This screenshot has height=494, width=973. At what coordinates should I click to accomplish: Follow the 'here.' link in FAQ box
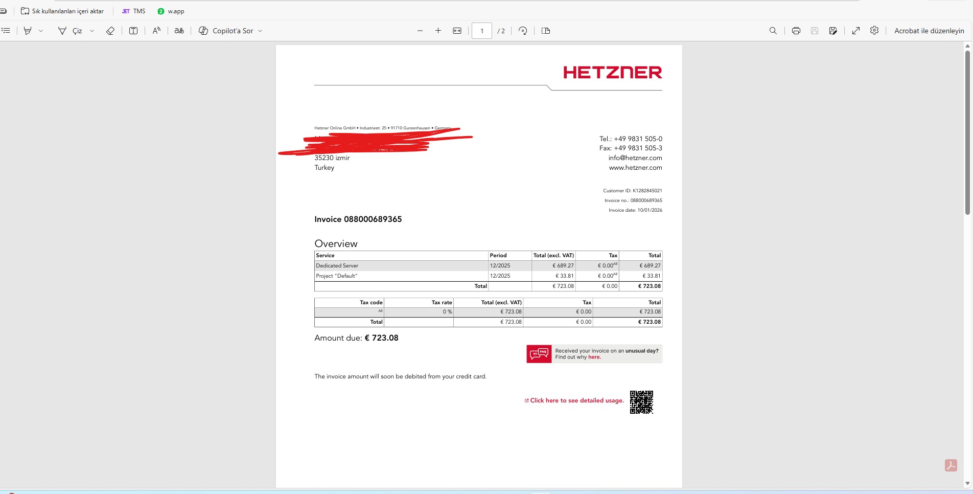point(594,357)
